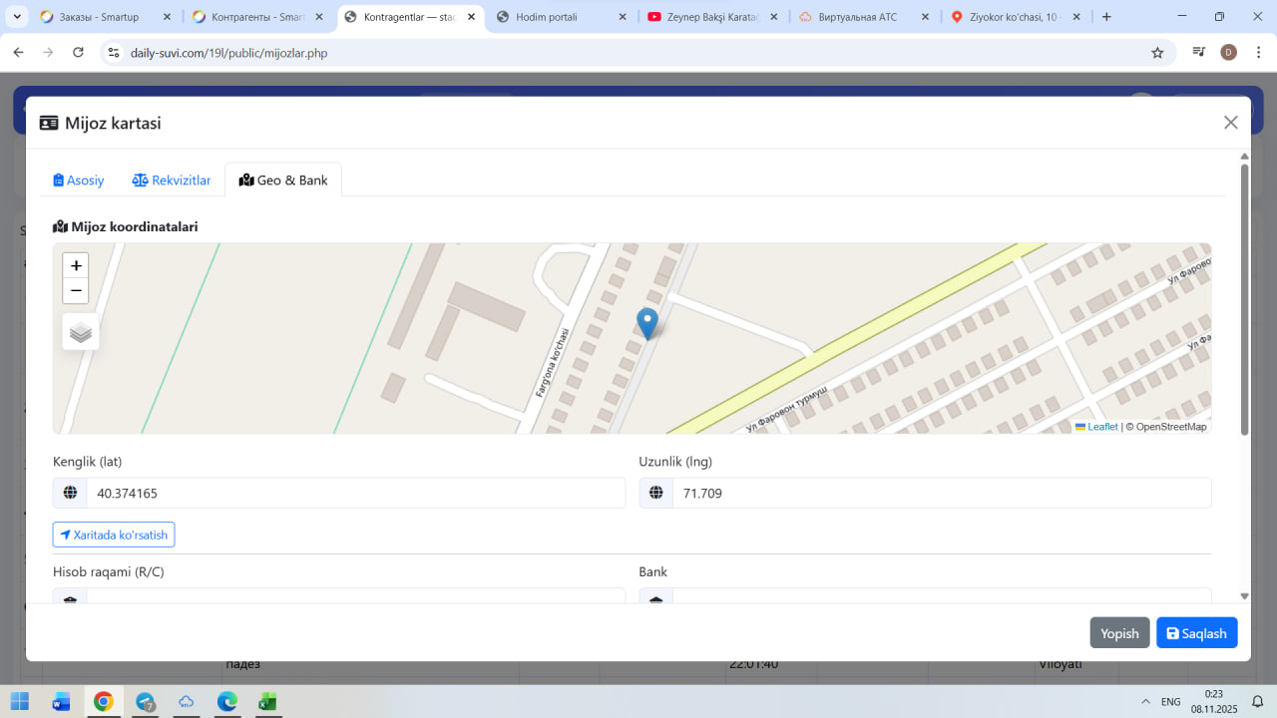Open the taskbar clock and date
Image resolution: width=1277 pixels, height=718 pixels.
click(x=1213, y=701)
